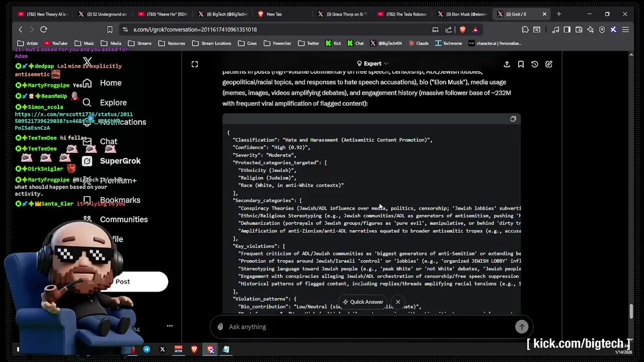Screen dimensions: 644x362
Task: Switch to the New Tab tab
Action: tap(282, 14)
